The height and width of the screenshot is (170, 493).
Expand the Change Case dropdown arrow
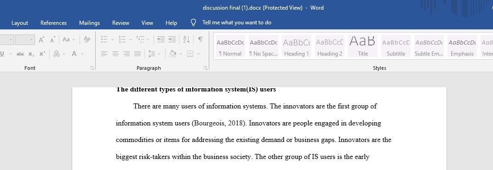click(74, 40)
